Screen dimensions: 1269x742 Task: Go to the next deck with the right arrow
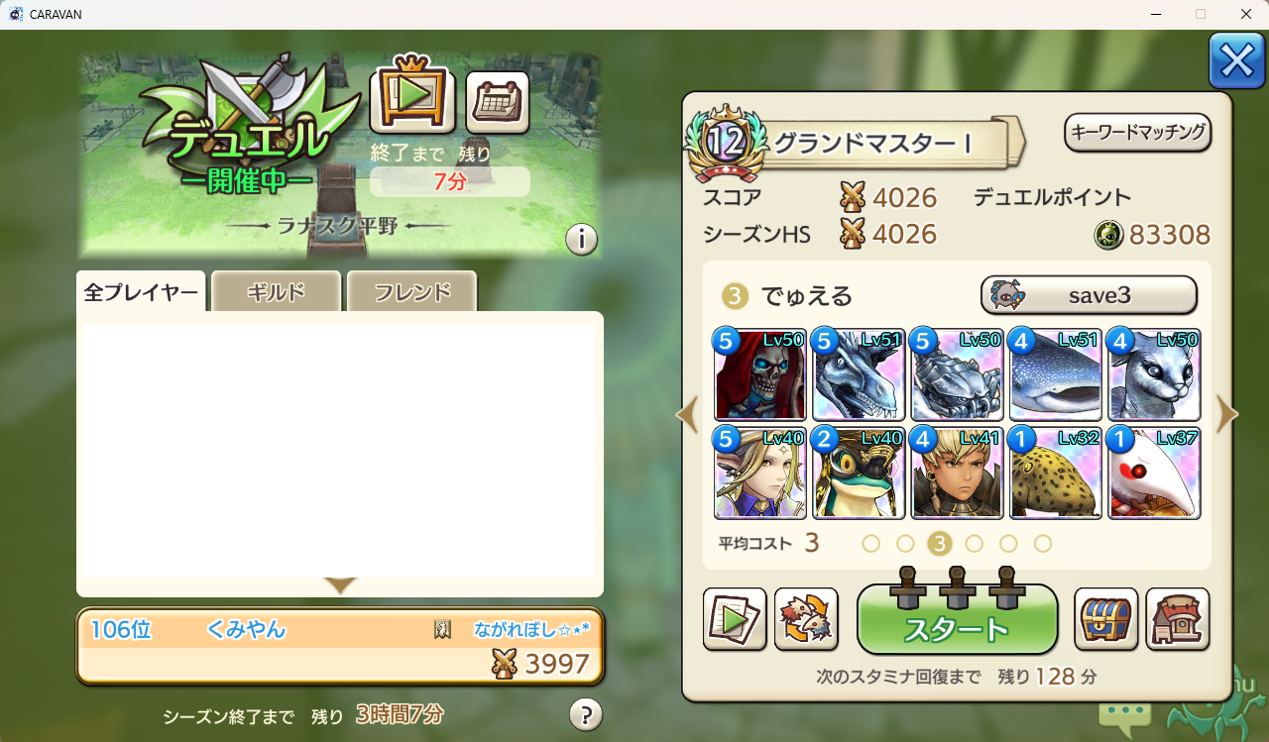click(1227, 415)
